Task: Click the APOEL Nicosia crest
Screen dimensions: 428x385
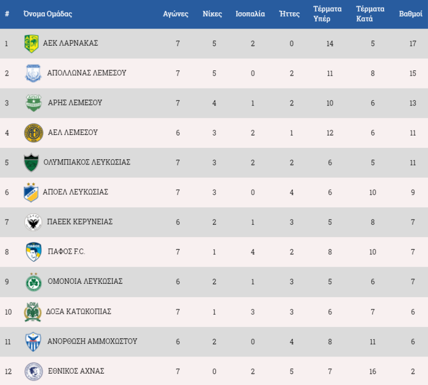Action: coord(31,192)
